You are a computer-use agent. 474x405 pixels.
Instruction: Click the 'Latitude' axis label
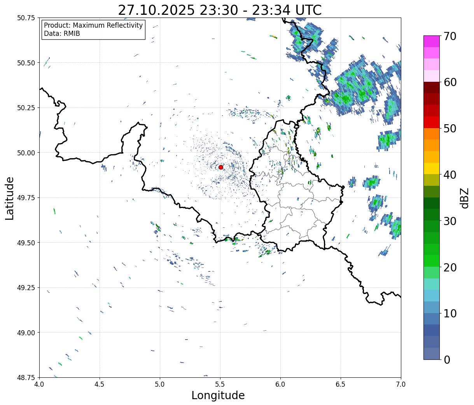coord(10,198)
